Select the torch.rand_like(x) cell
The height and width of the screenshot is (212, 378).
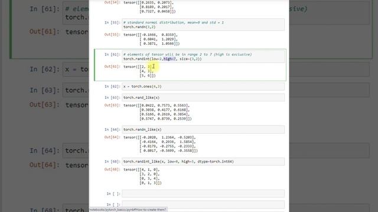tap(203, 98)
